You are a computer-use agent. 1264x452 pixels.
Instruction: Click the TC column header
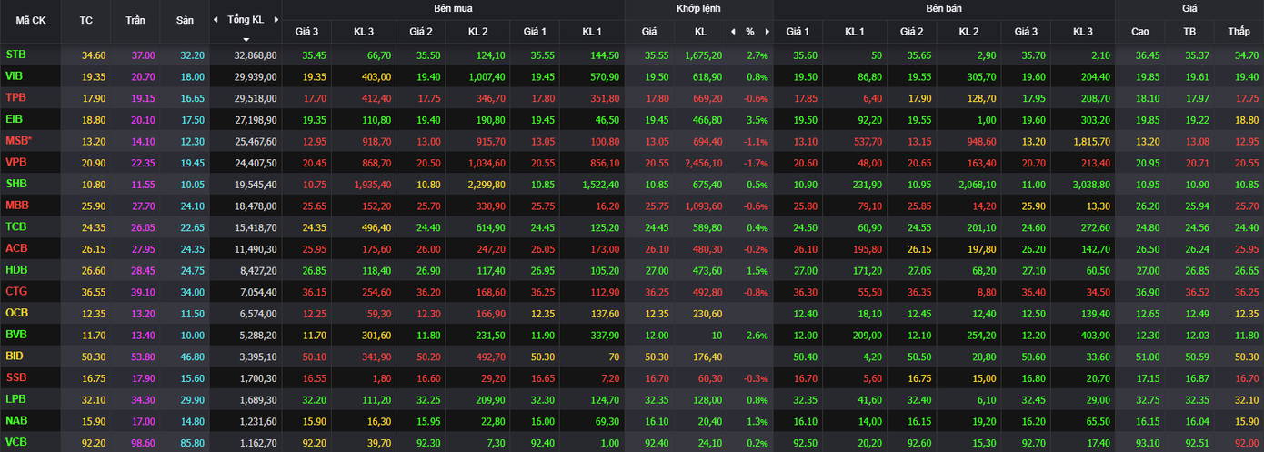(86, 20)
